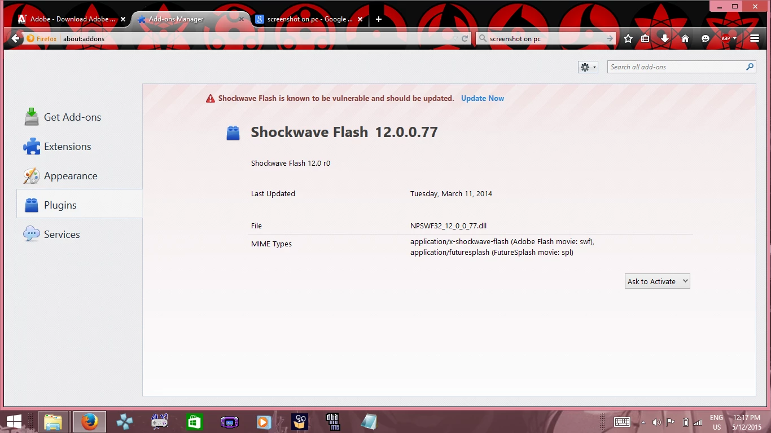771x433 pixels.
Task: Select the Add-ons Manager tab
Action: coord(190,19)
